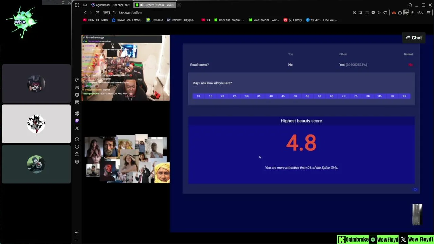Image resolution: width=434 pixels, height=244 pixels.
Task: Click the face collage image
Action: 127,159
